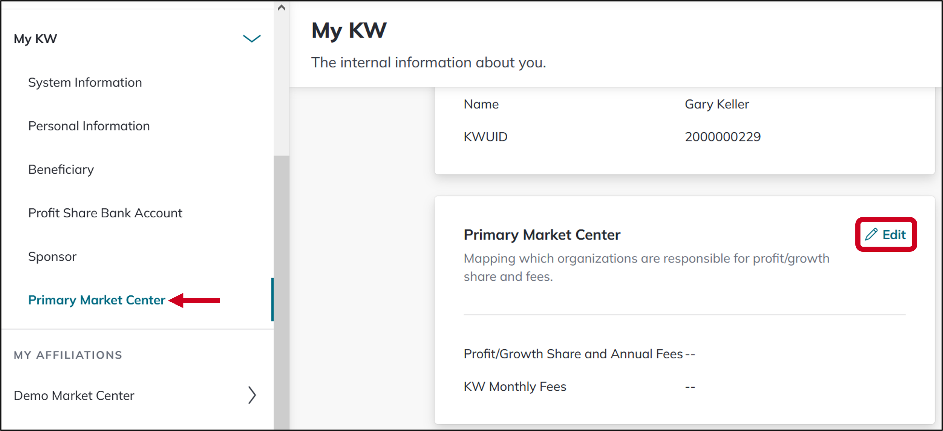Click the Primary Market Center card heading
This screenshot has width=943, height=431.
pos(542,235)
